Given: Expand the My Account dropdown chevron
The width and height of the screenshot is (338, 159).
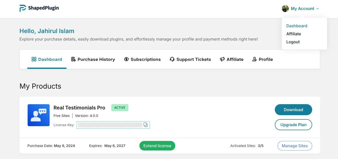Looking at the screenshot, I should coord(318,9).
